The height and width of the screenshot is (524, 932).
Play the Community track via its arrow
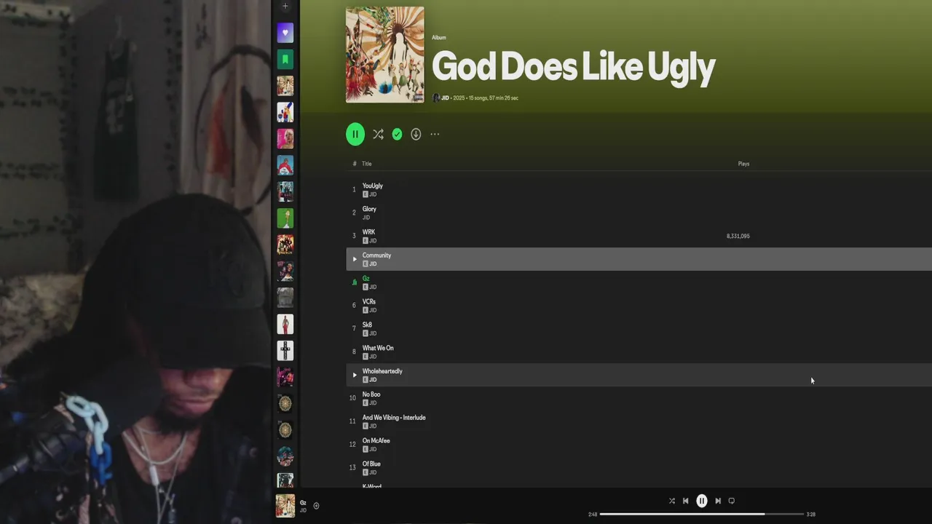pos(355,259)
